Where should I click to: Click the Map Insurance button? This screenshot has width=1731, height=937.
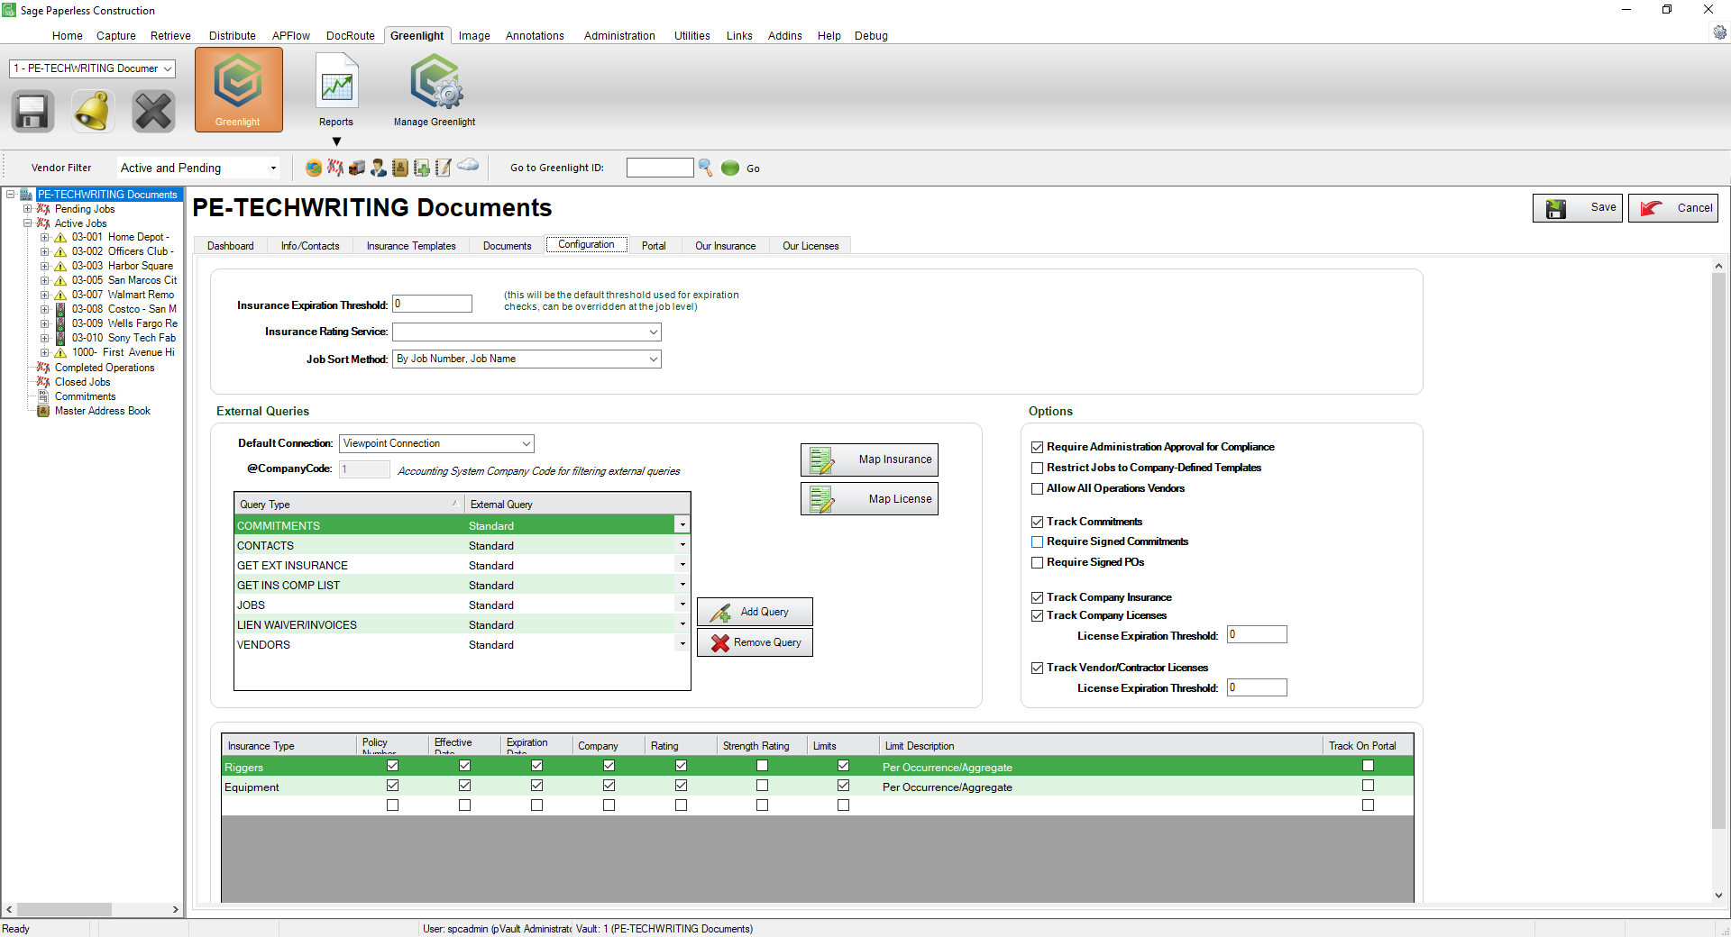868,459
